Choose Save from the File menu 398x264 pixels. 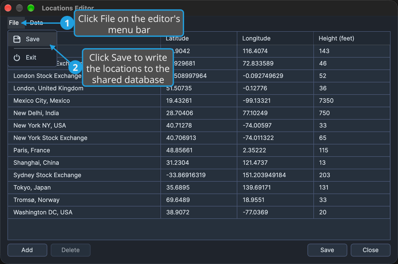point(32,39)
